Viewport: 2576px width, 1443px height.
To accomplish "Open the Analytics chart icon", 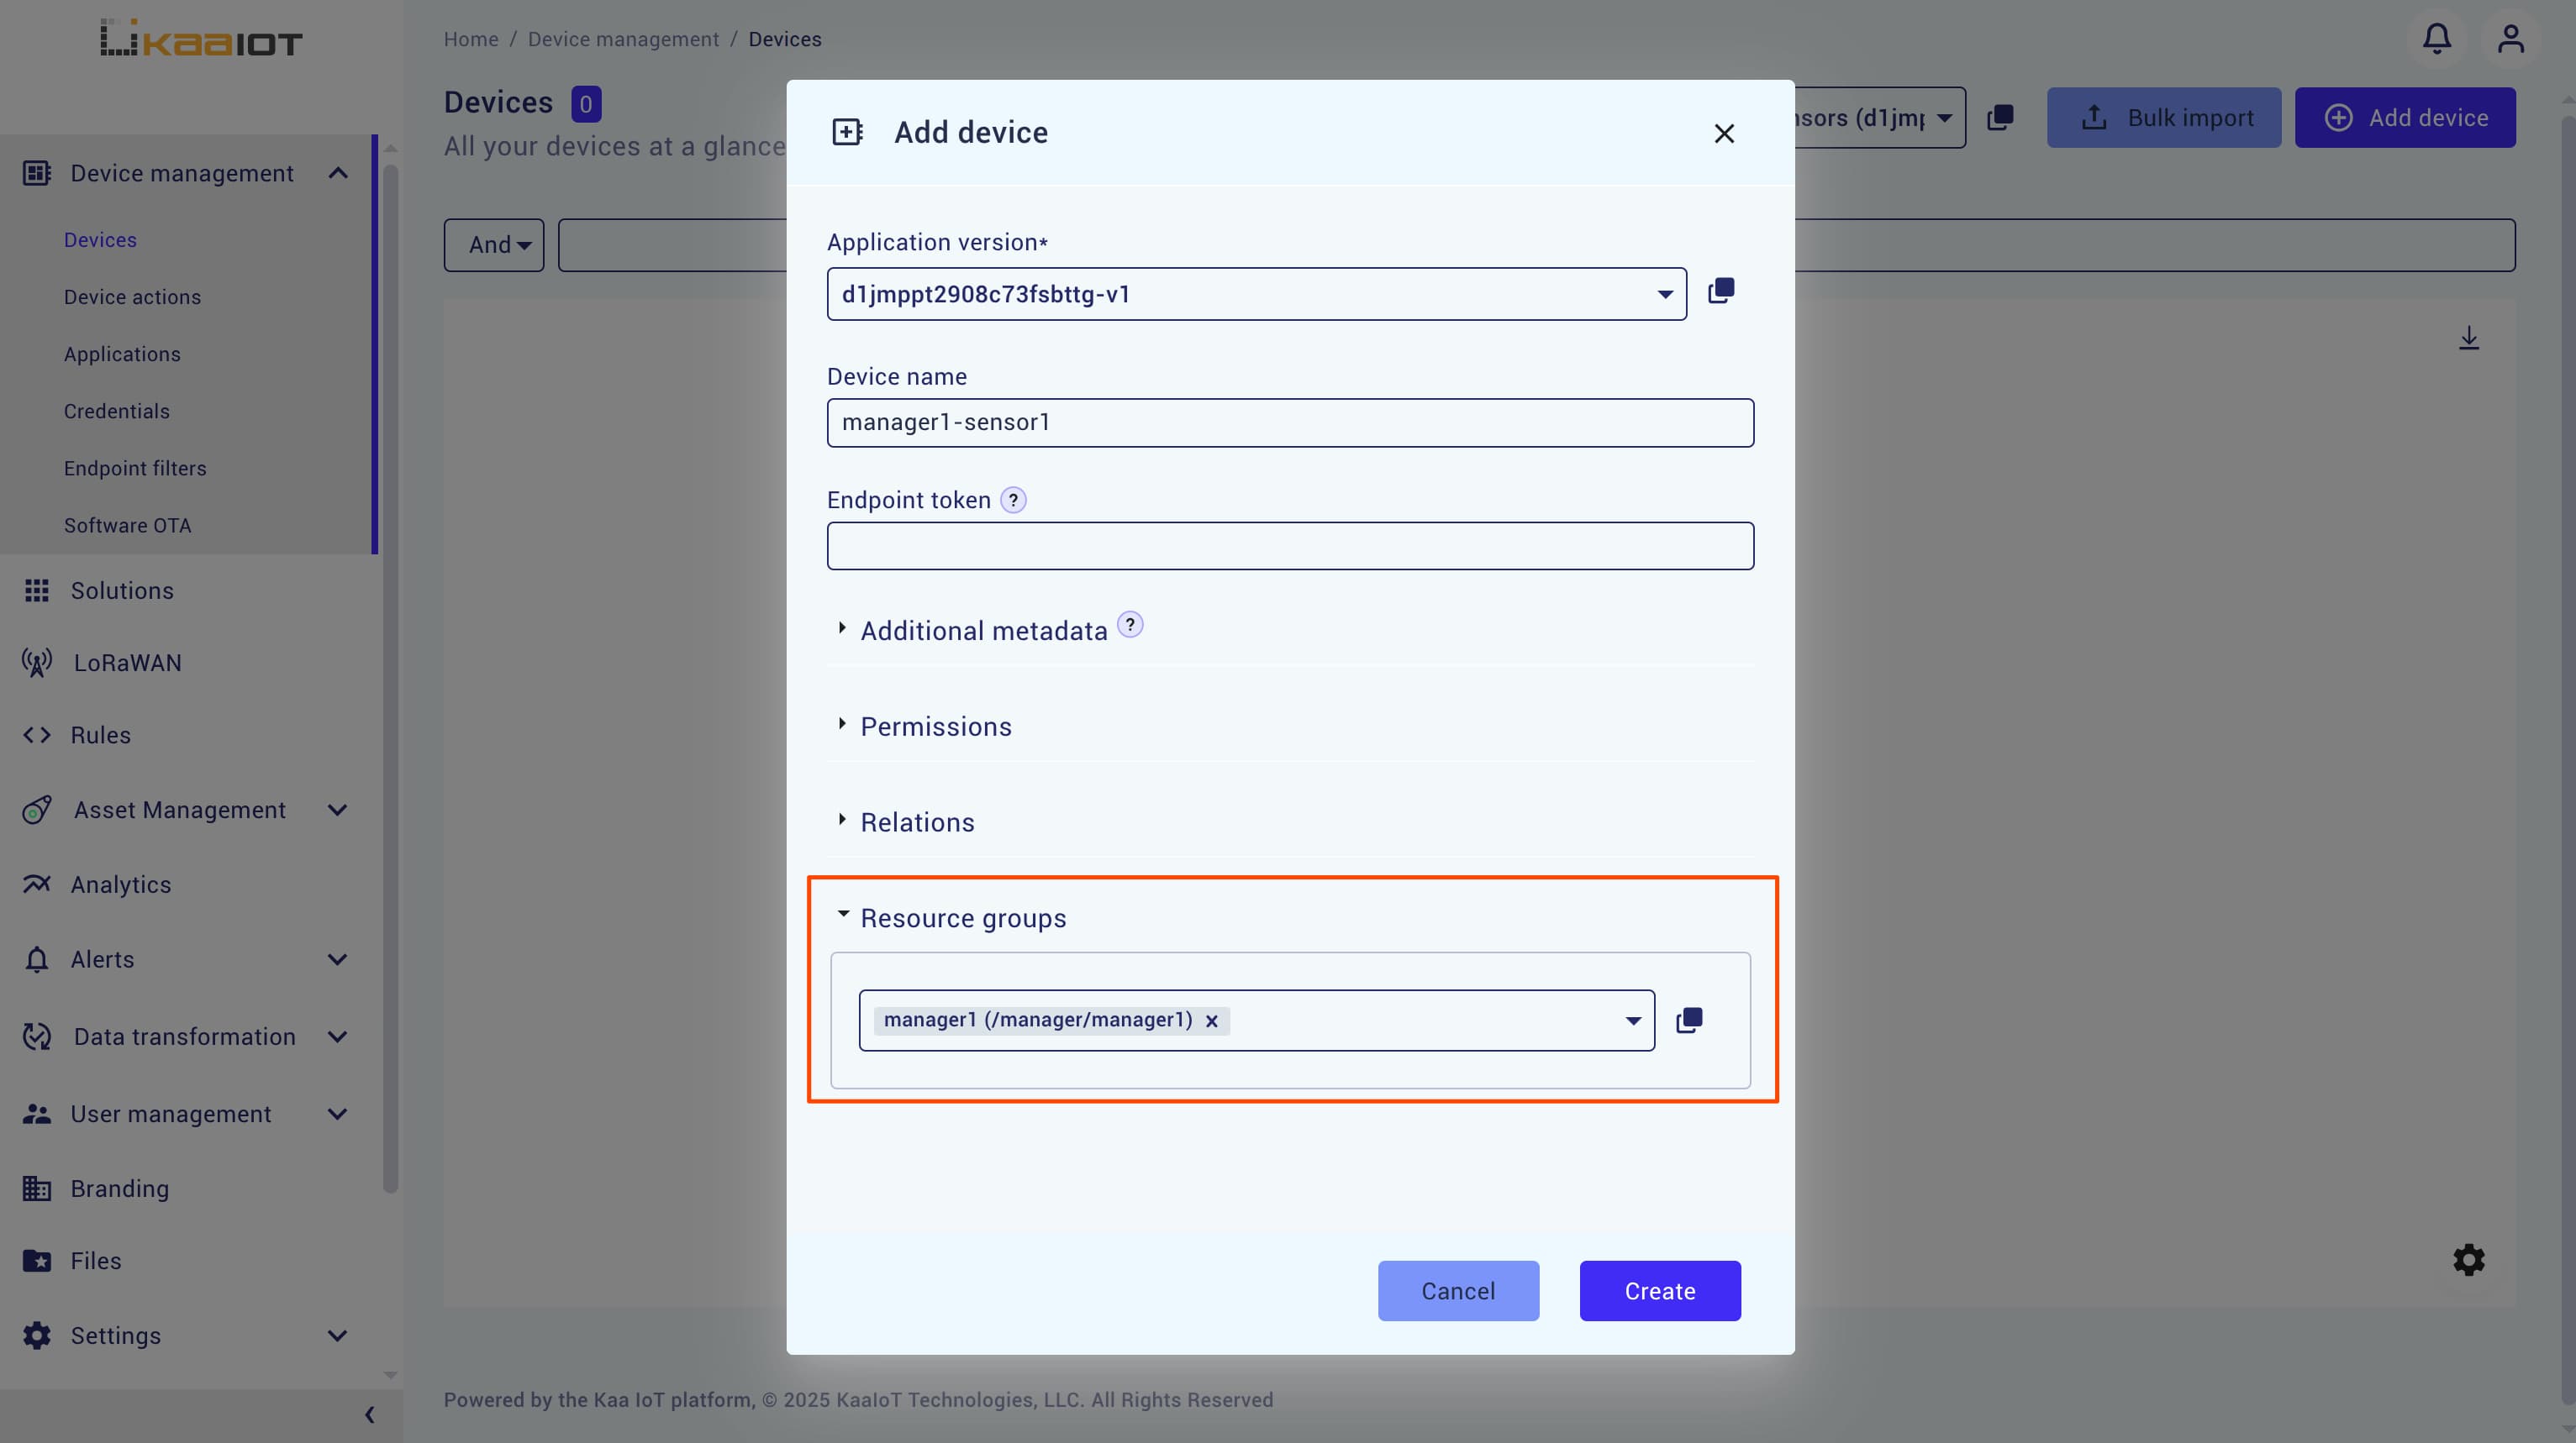I will coord(37,884).
